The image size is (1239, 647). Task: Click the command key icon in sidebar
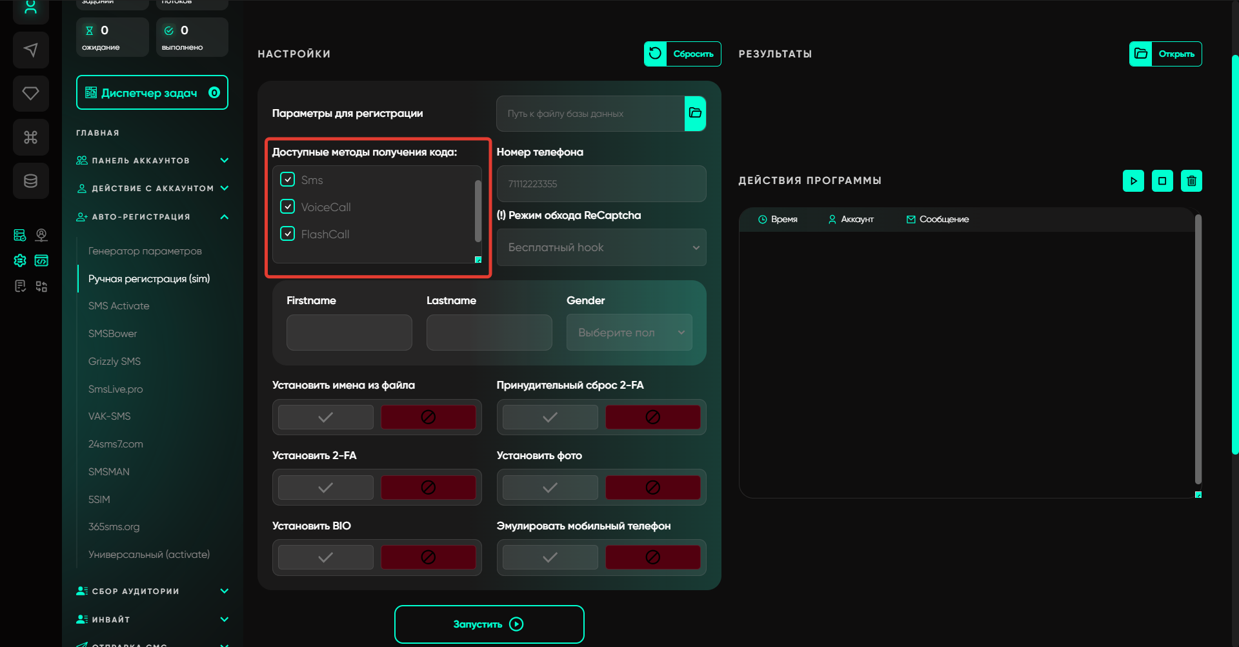click(30, 137)
